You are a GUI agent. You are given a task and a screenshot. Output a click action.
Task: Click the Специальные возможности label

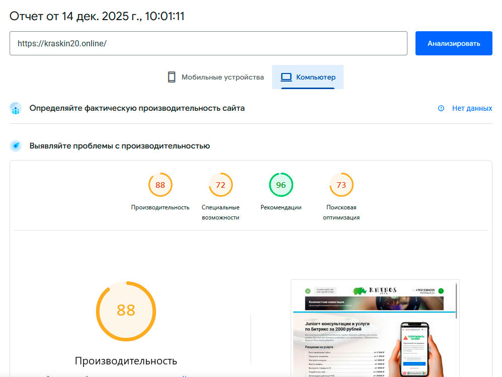[221, 212]
